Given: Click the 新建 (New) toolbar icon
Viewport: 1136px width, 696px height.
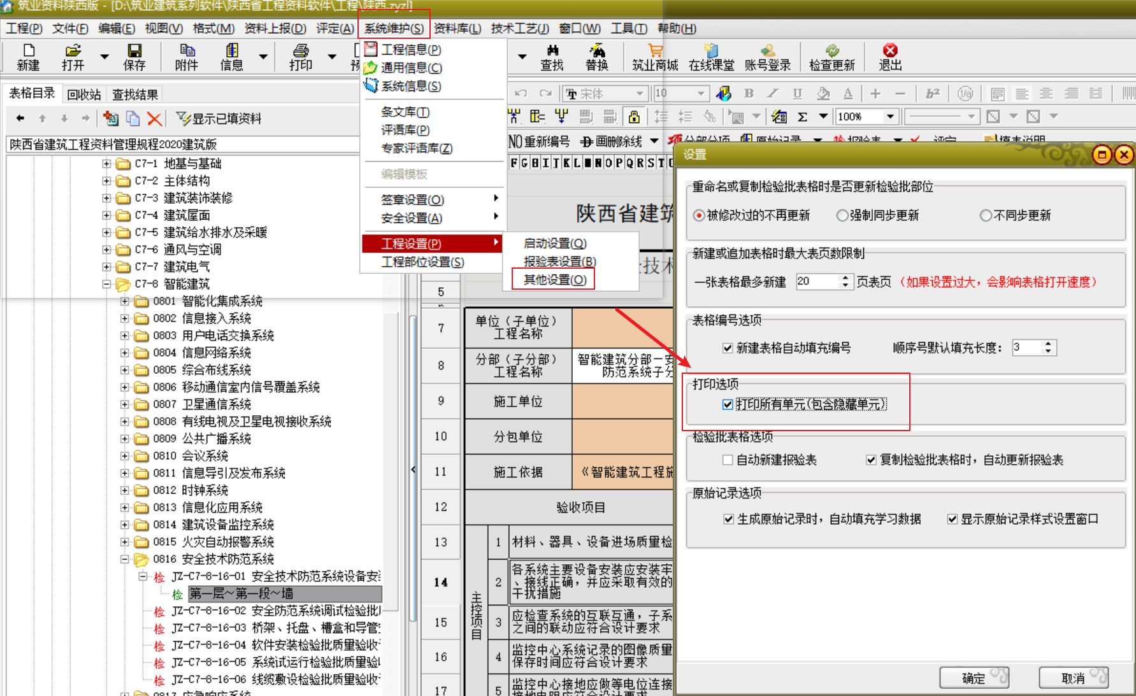Looking at the screenshot, I should point(28,57).
